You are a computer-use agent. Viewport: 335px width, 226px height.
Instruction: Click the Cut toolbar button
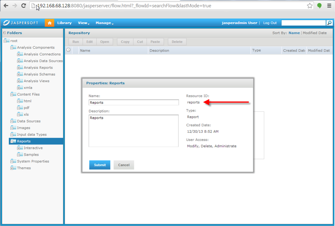pyautogui.click(x=140, y=42)
